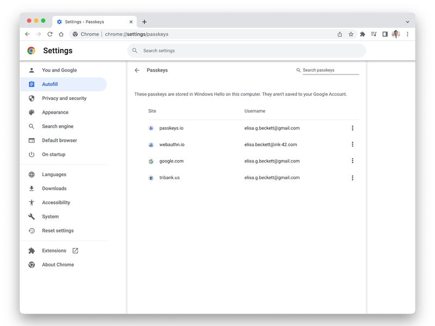Select the On startup power icon
Viewport: 435px width, 326px height.
coord(32,154)
